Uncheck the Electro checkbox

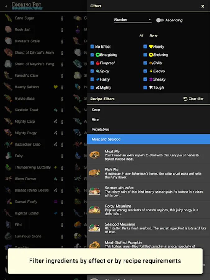click(145, 71)
